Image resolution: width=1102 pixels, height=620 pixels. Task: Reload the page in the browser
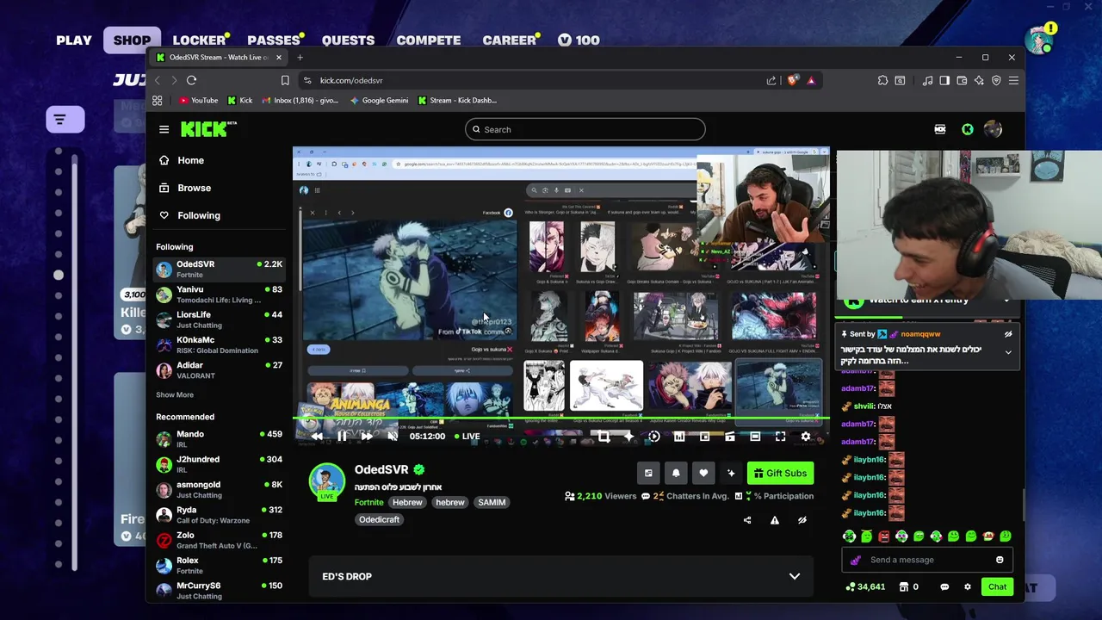pyautogui.click(x=191, y=80)
